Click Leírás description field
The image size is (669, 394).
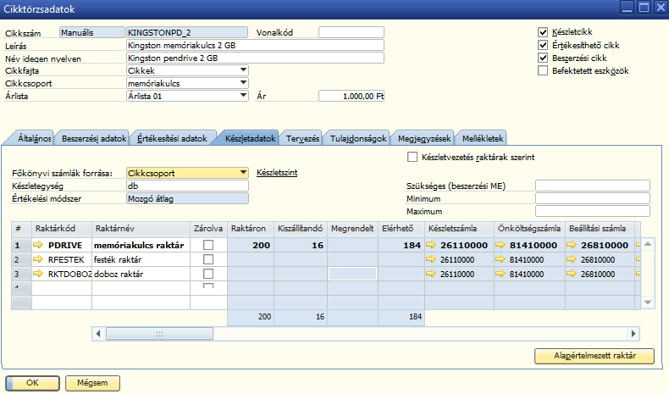tap(255, 45)
